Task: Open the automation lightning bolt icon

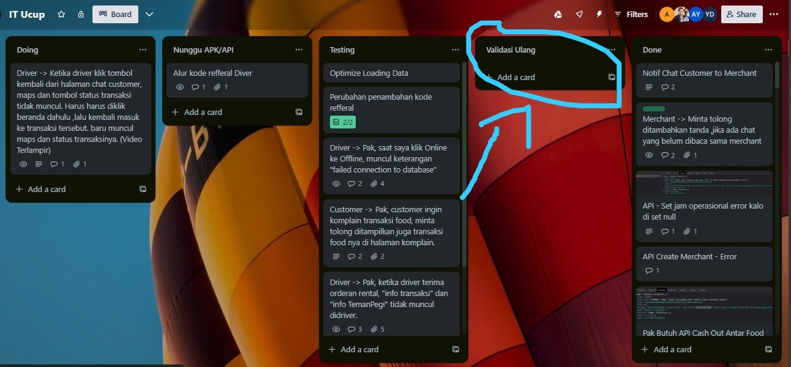Action: tap(600, 14)
